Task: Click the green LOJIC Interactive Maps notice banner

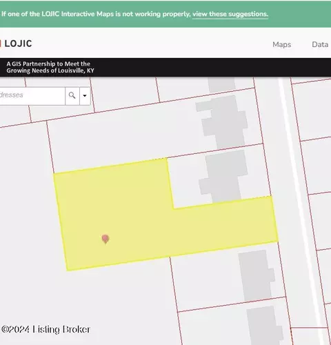Action: point(165,14)
